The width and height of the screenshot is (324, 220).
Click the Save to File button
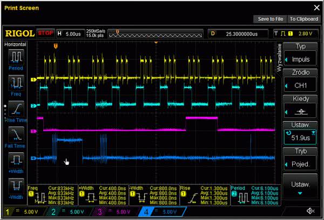pos(270,19)
